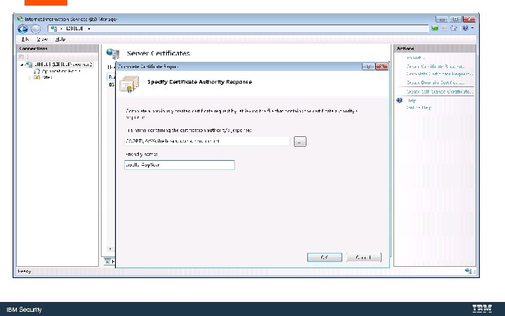Click the dialog's help question-mark button
Viewport: 505px width, 316px height.
[368, 67]
